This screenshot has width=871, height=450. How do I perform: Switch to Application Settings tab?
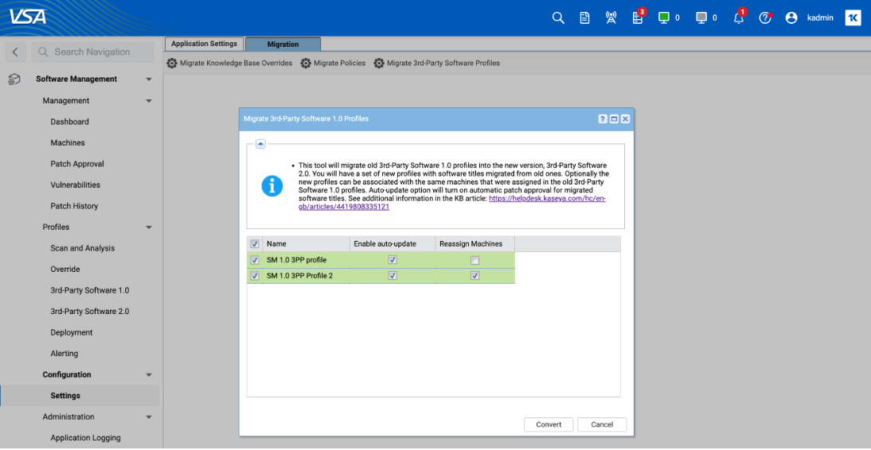204,44
